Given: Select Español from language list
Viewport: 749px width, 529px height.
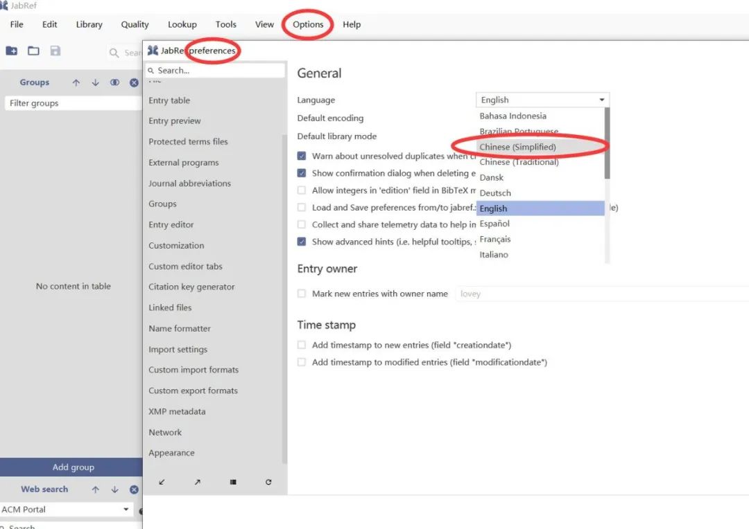Looking at the screenshot, I should [x=540, y=224].
